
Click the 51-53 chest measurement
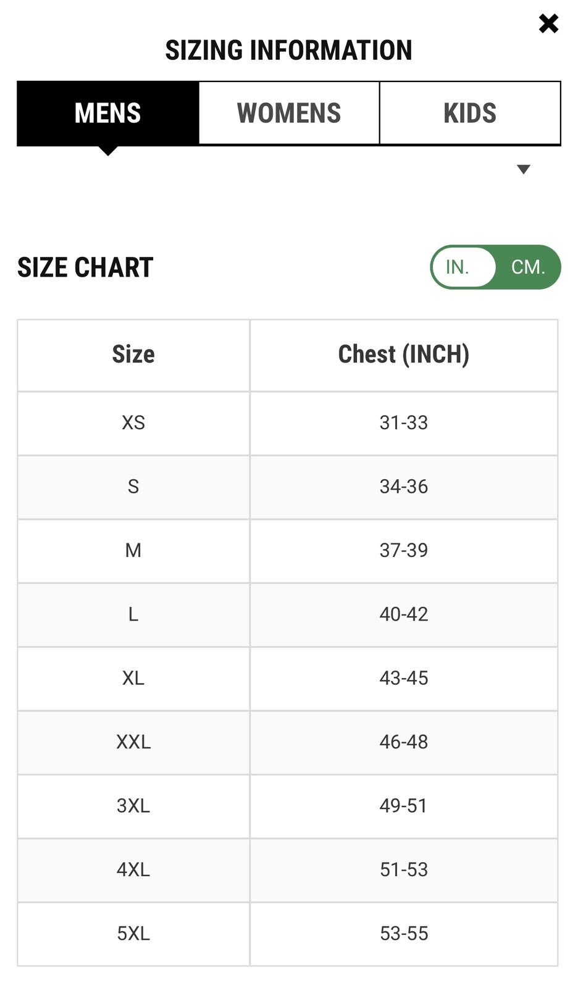(x=404, y=869)
